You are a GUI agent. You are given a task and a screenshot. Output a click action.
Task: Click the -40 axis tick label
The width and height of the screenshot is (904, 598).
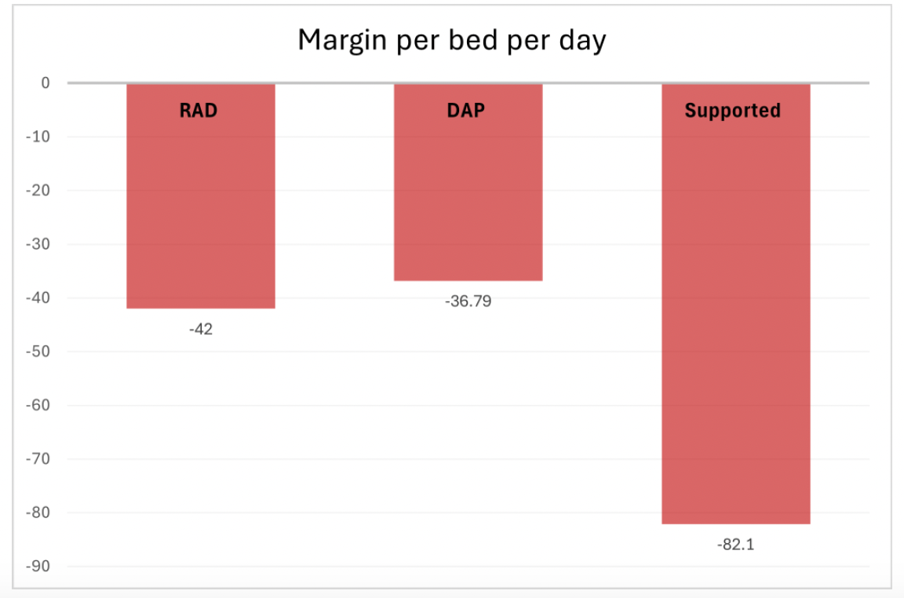point(38,298)
